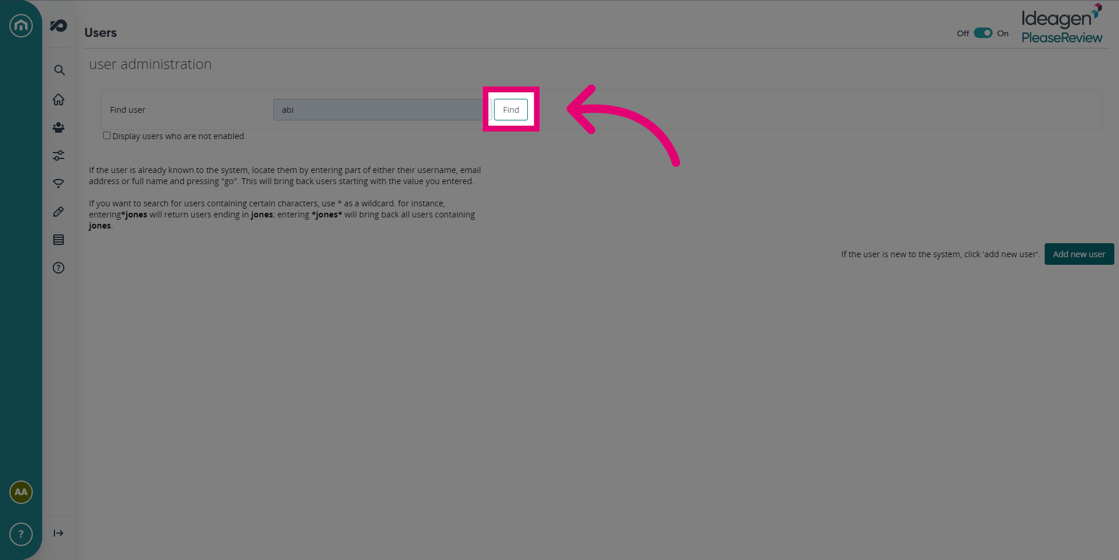Click the Users page title
The height and width of the screenshot is (560, 1119).
click(x=101, y=33)
